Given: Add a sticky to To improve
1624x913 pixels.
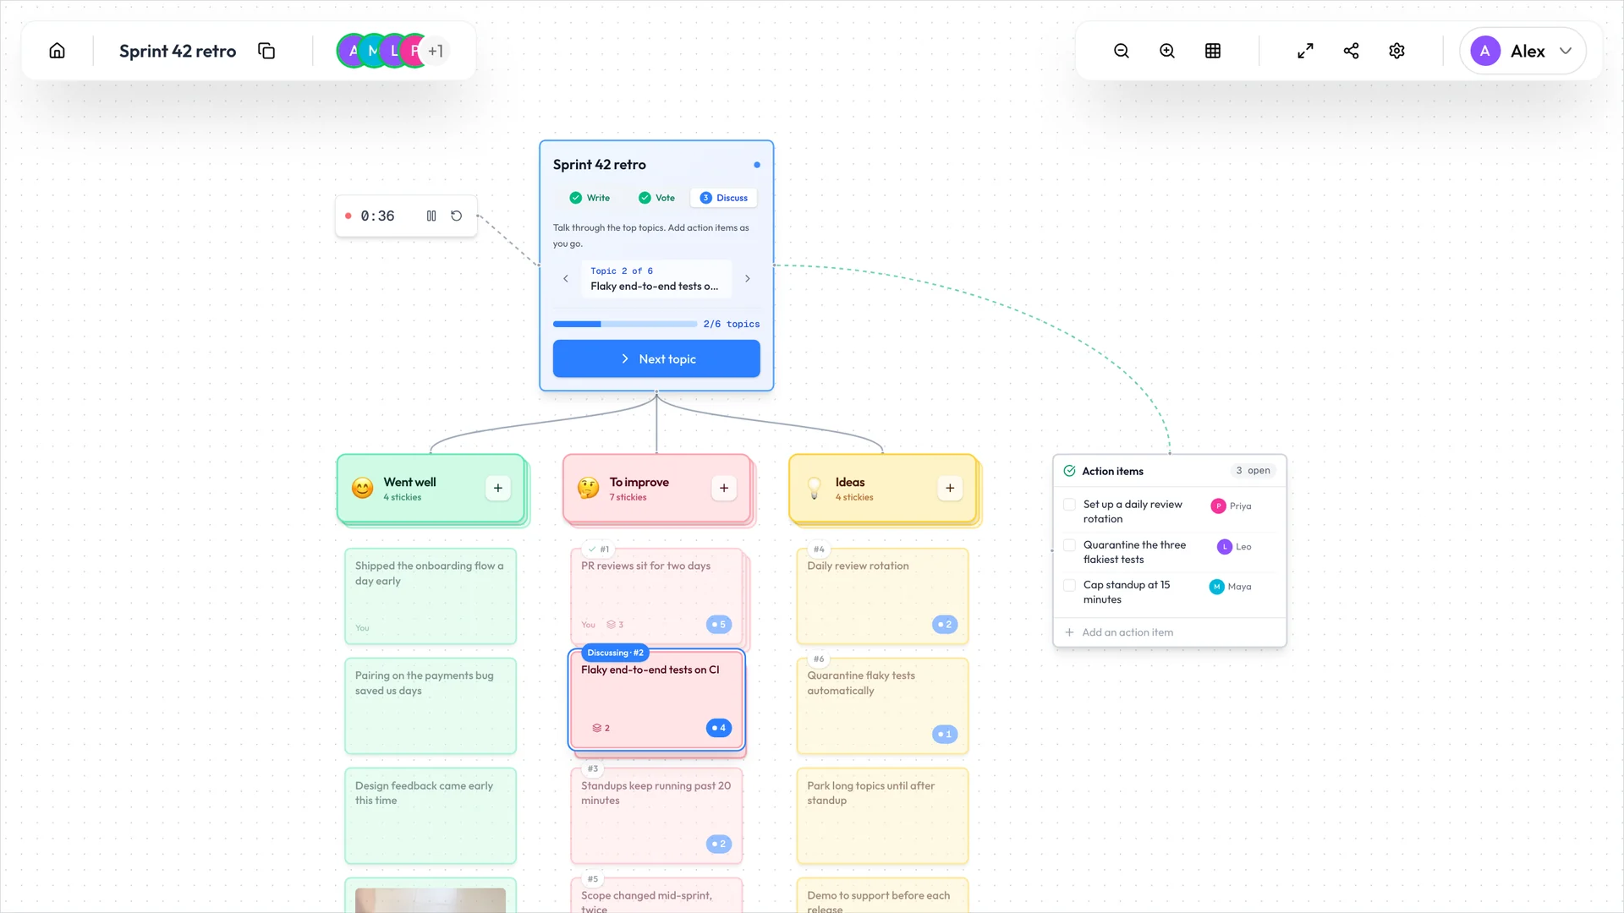Looking at the screenshot, I should point(724,488).
